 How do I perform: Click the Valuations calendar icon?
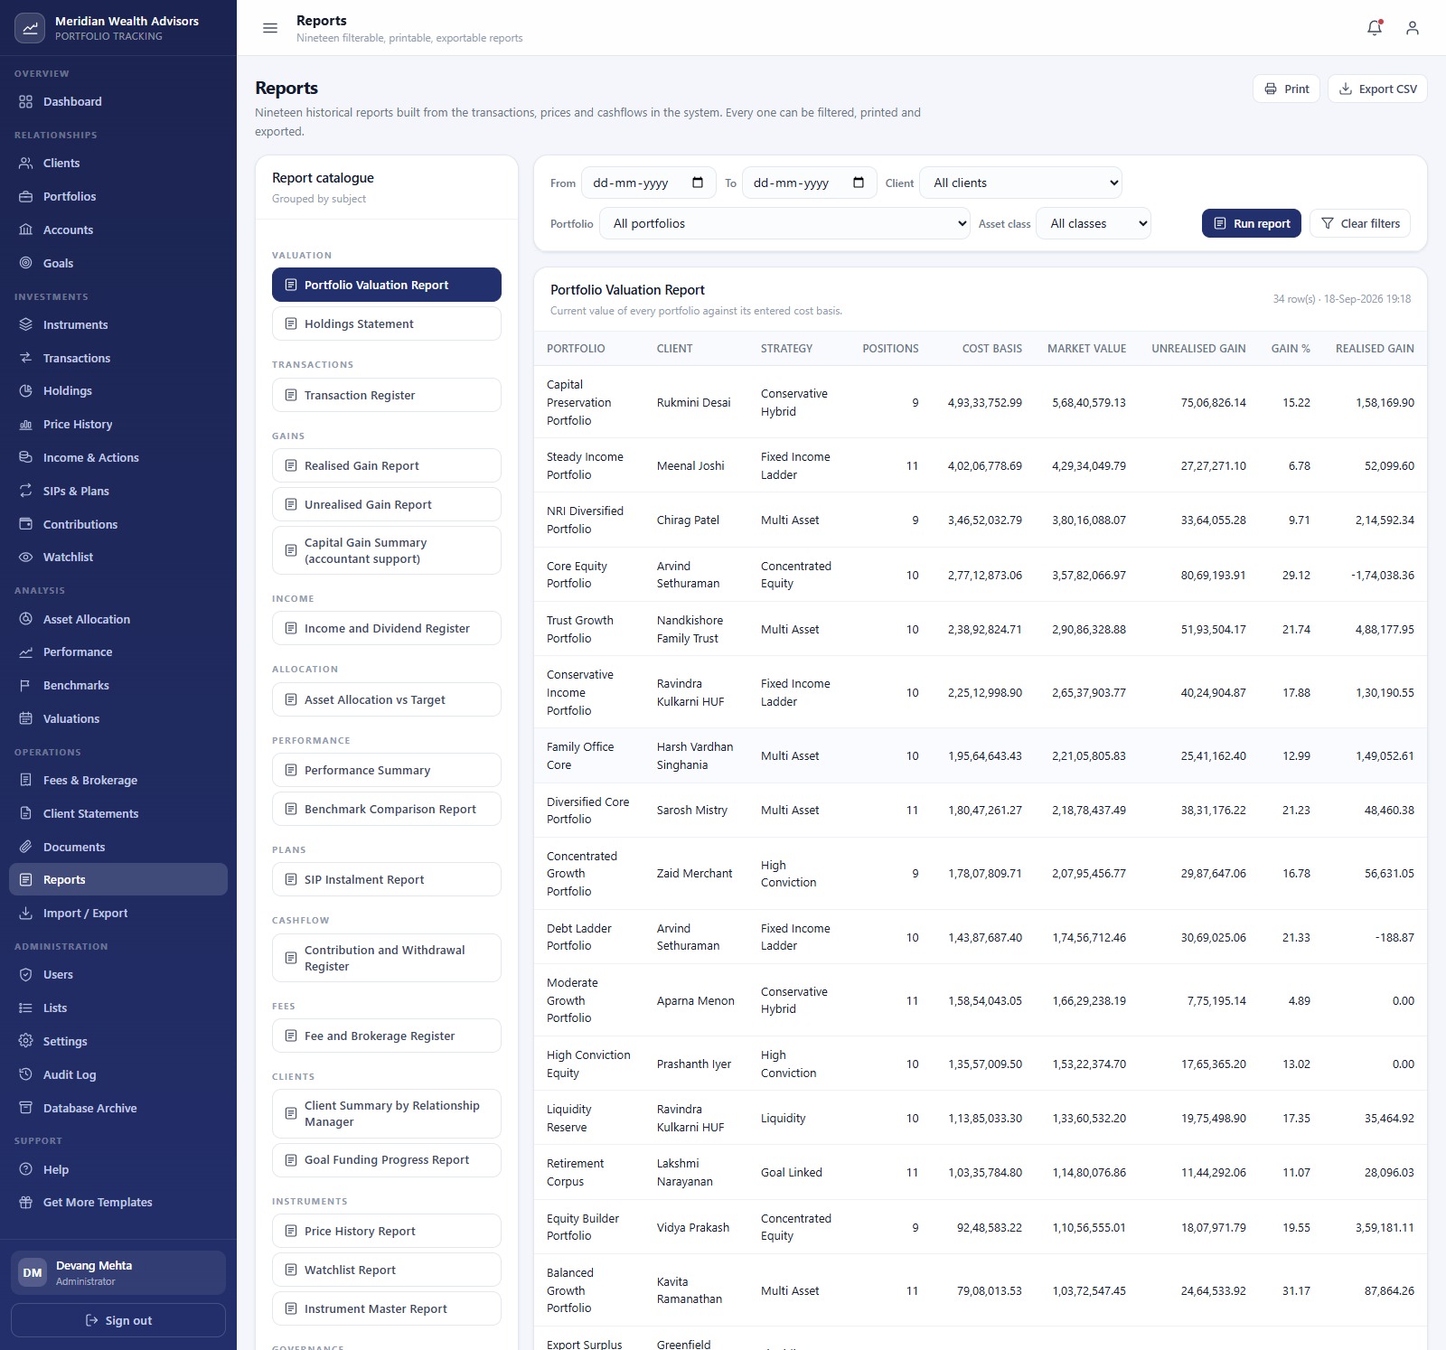(25, 719)
